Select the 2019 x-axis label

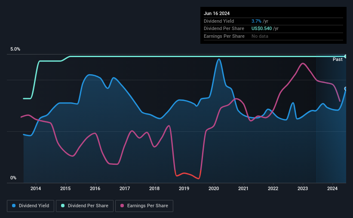[x=184, y=188]
